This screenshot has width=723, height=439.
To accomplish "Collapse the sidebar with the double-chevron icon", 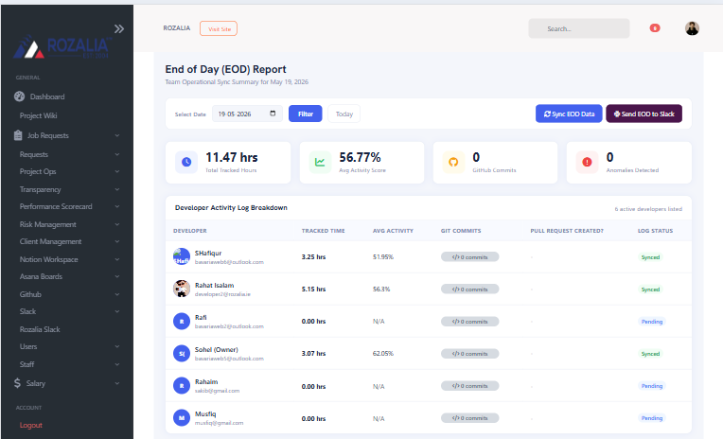I will pos(119,28).
